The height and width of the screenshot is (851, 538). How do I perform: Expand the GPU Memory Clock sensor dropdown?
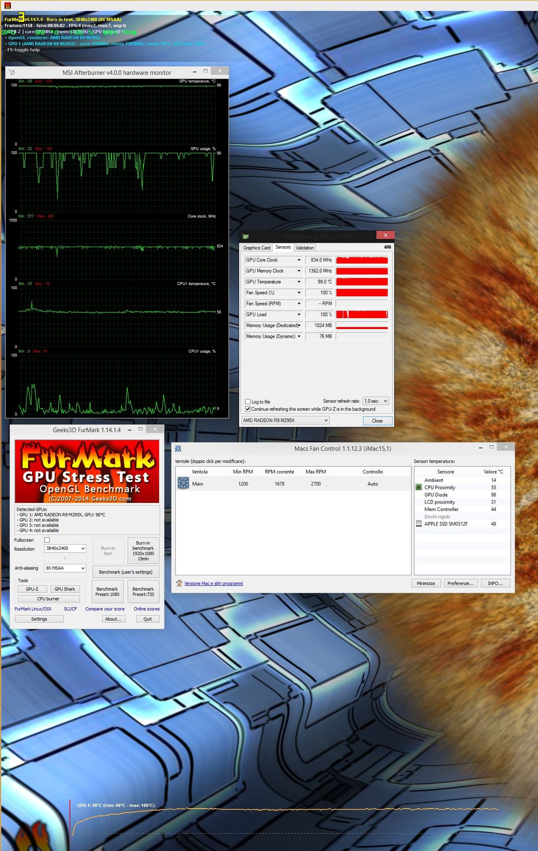[x=299, y=271]
